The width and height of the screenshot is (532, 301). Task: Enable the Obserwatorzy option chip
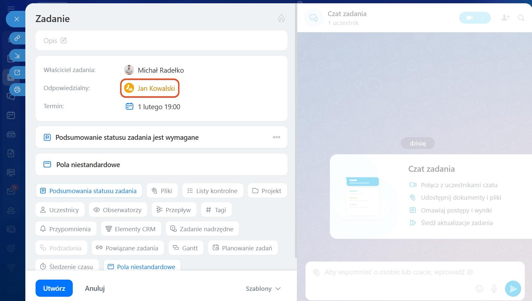tap(118, 210)
